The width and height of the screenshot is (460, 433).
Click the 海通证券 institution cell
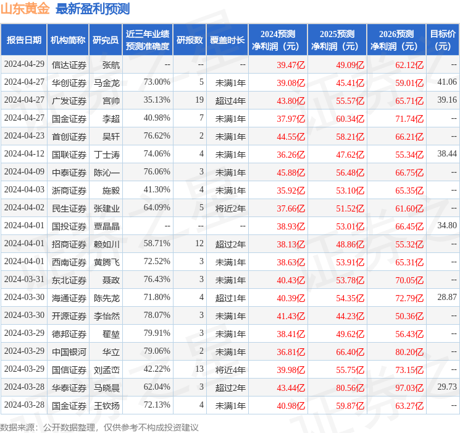click(69, 298)
